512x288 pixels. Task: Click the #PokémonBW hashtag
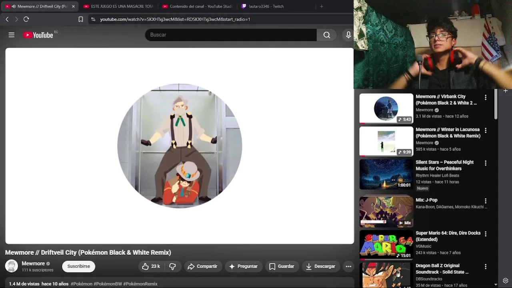click(108, 284)
